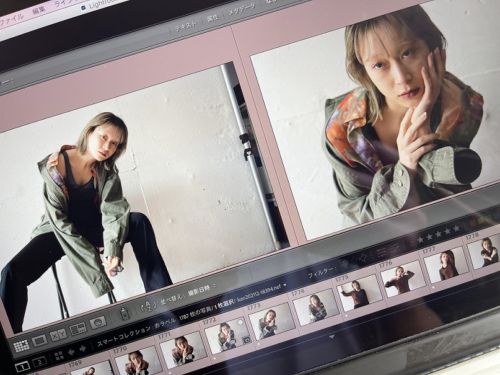
Task: Select filmstrip thumbnail 1771
Action: [183, 350]
